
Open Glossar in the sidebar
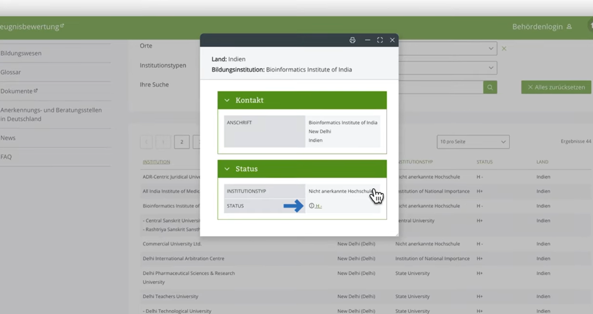pyautogui.click(x=10, y=72)
